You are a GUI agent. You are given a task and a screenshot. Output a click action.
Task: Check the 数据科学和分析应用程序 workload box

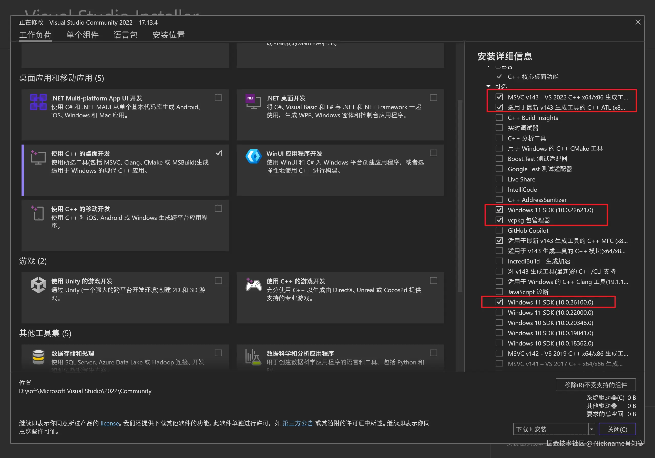coord(433,353)
